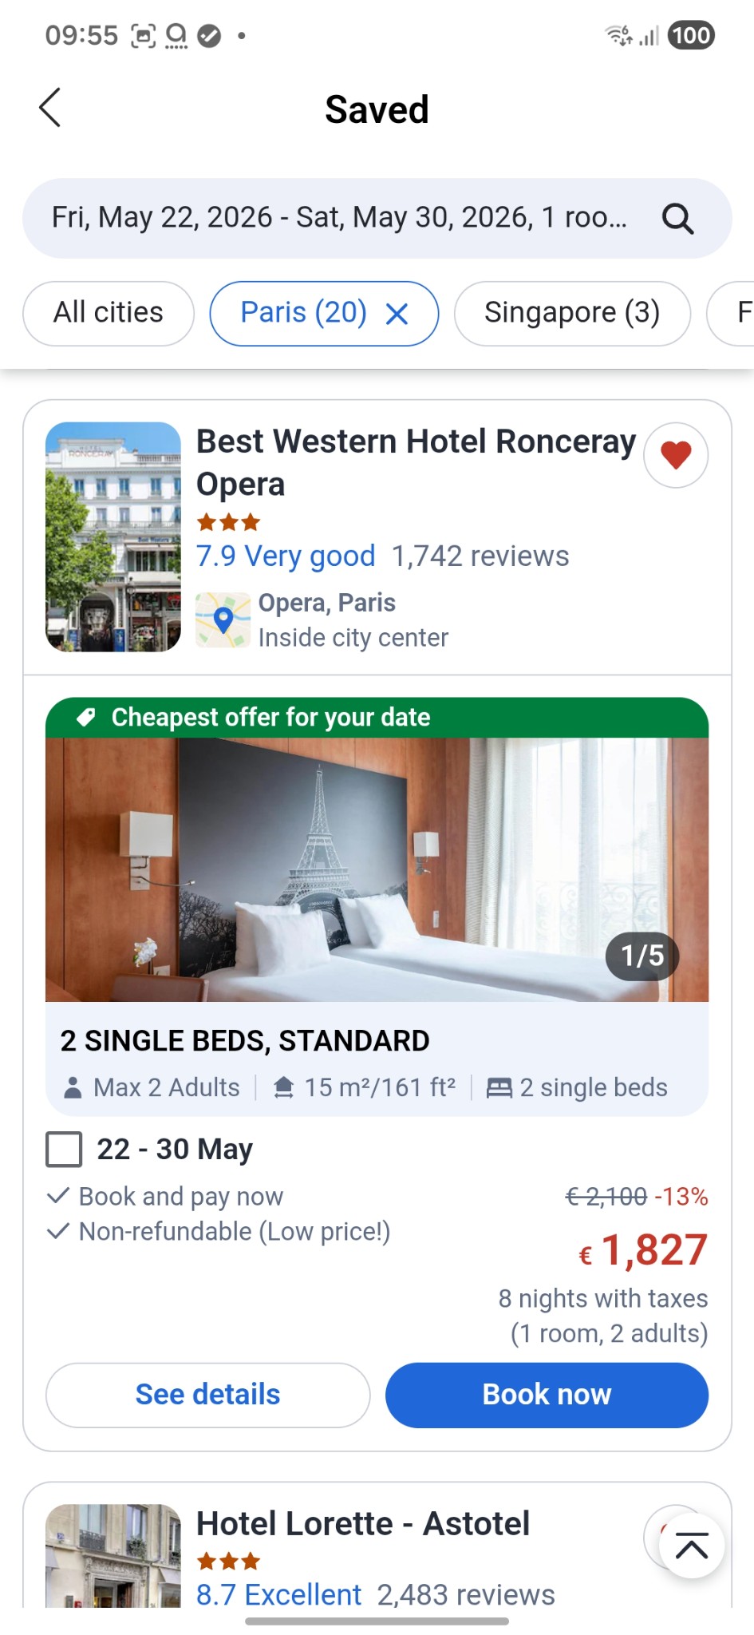This screenshot has width=754, height=1635.
Task: Unsave Best Western via heart icon
Action: click(x=676, y=455)
